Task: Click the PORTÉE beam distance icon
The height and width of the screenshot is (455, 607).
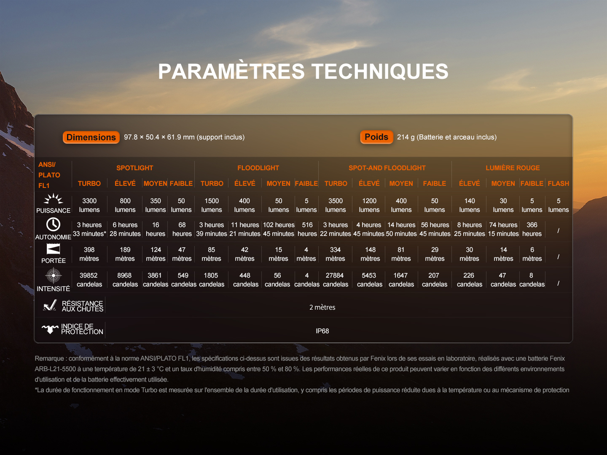Action: (x=53, y=249)
